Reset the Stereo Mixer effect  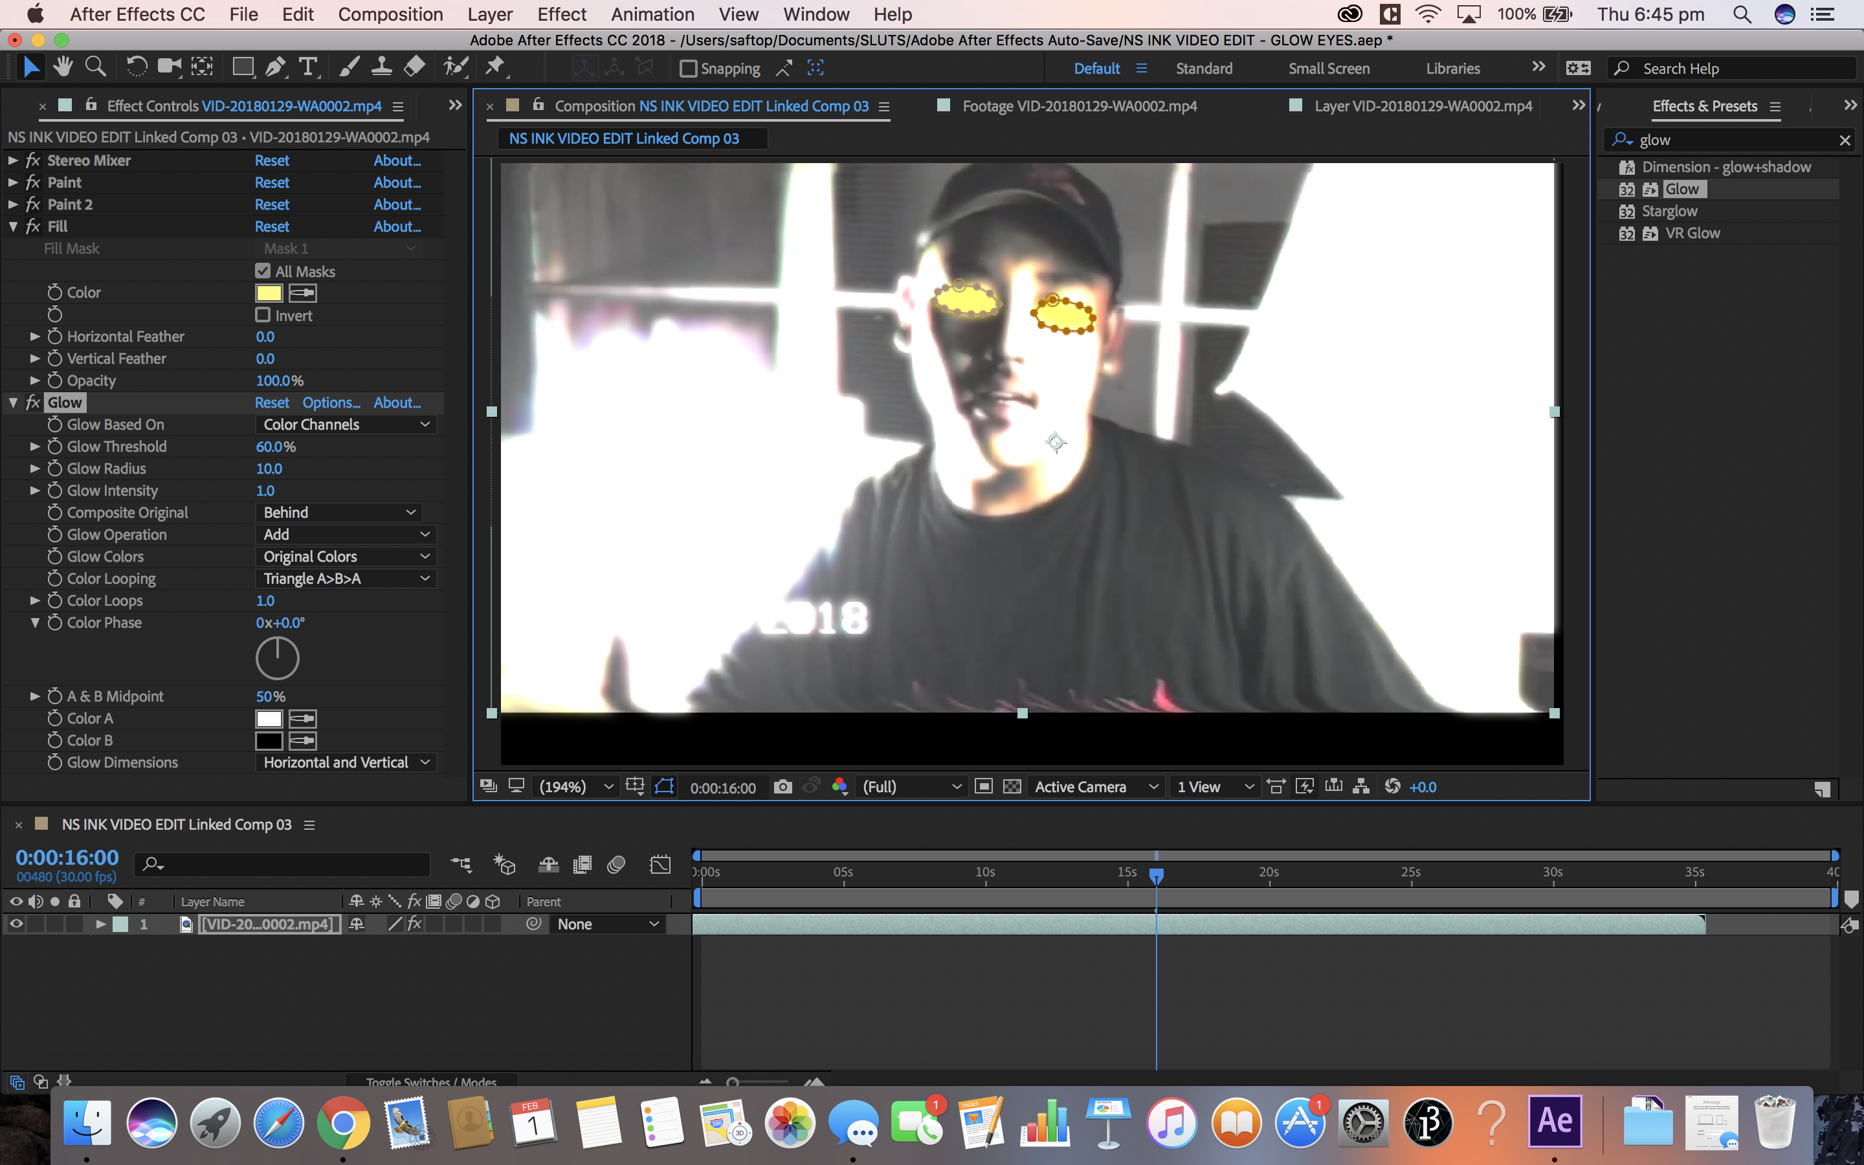point(272,161)
